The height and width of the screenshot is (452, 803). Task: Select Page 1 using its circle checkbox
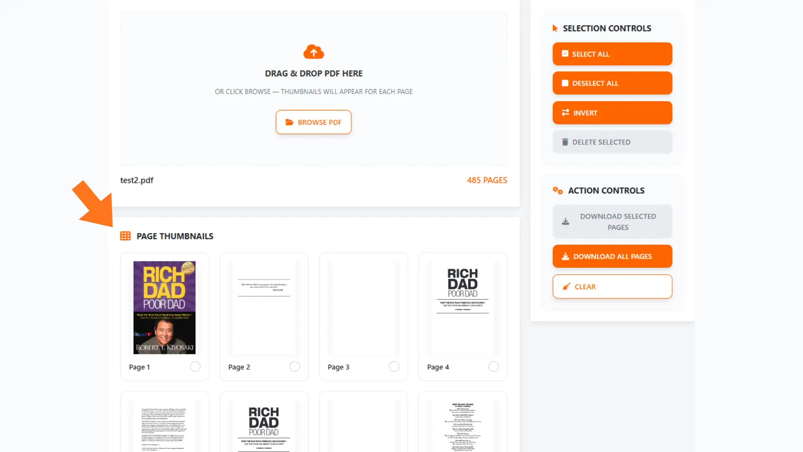click(195, 367)
